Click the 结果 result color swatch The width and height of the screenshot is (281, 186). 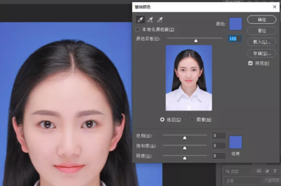tap(236, 142)
